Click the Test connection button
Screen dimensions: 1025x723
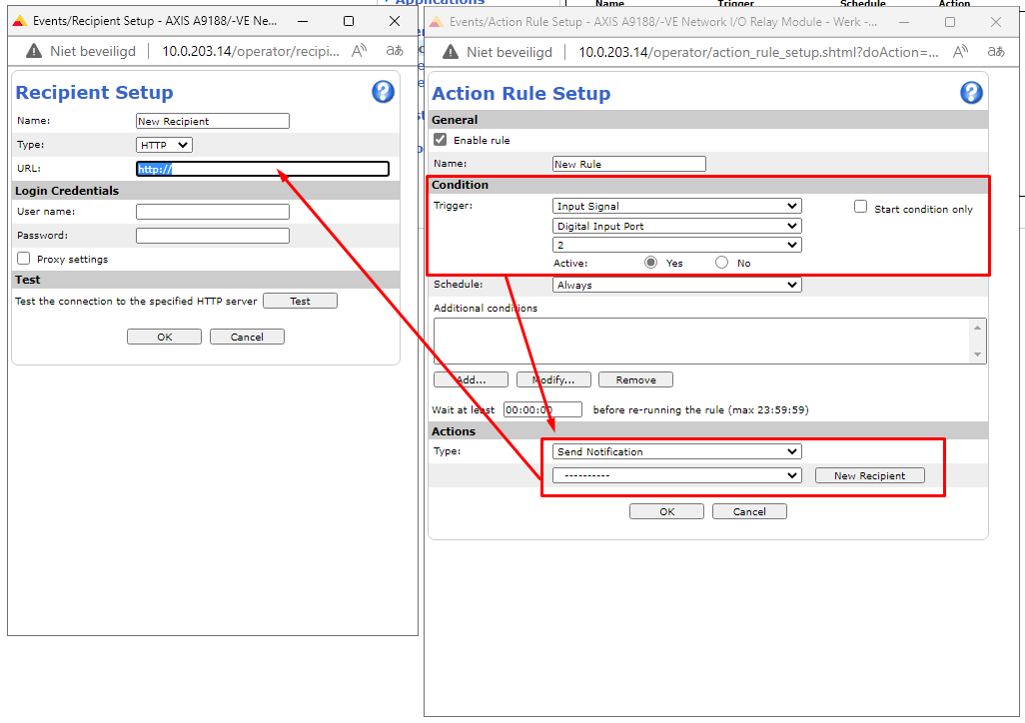click(x=300, y=301)
